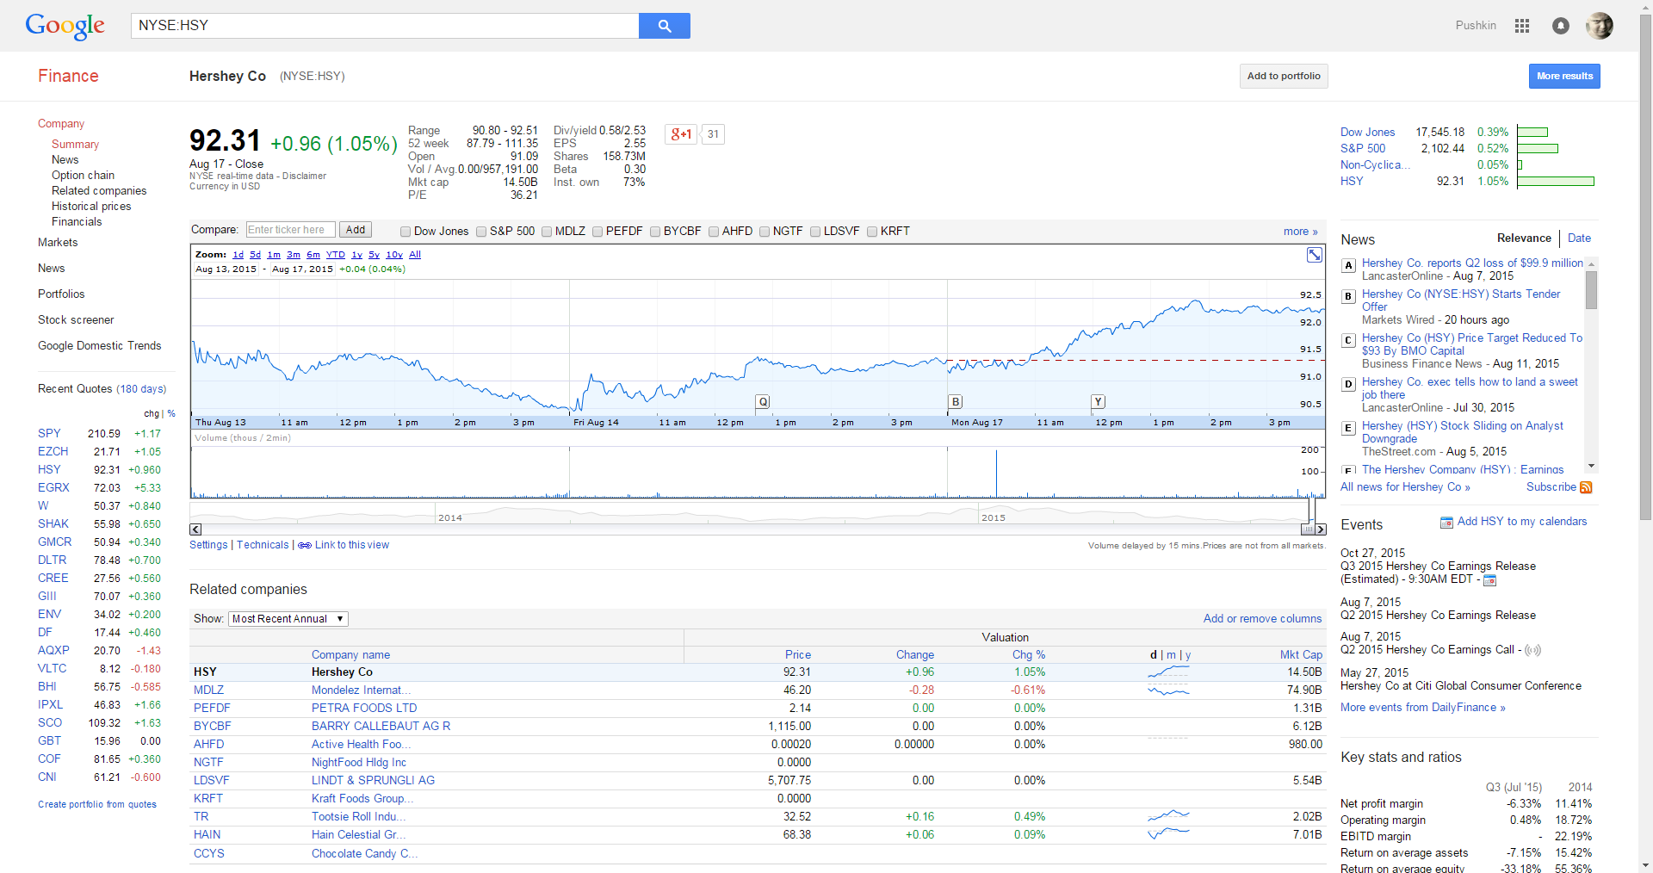Viewport: 1653px width, 873px height.
Task: Enable the AHFD compare checkbox
Action: [x=714, y=232]
